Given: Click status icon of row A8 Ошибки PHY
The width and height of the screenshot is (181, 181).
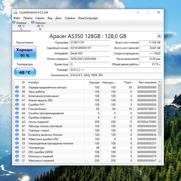Looking at the screenshot, I should tap(17, 105).
